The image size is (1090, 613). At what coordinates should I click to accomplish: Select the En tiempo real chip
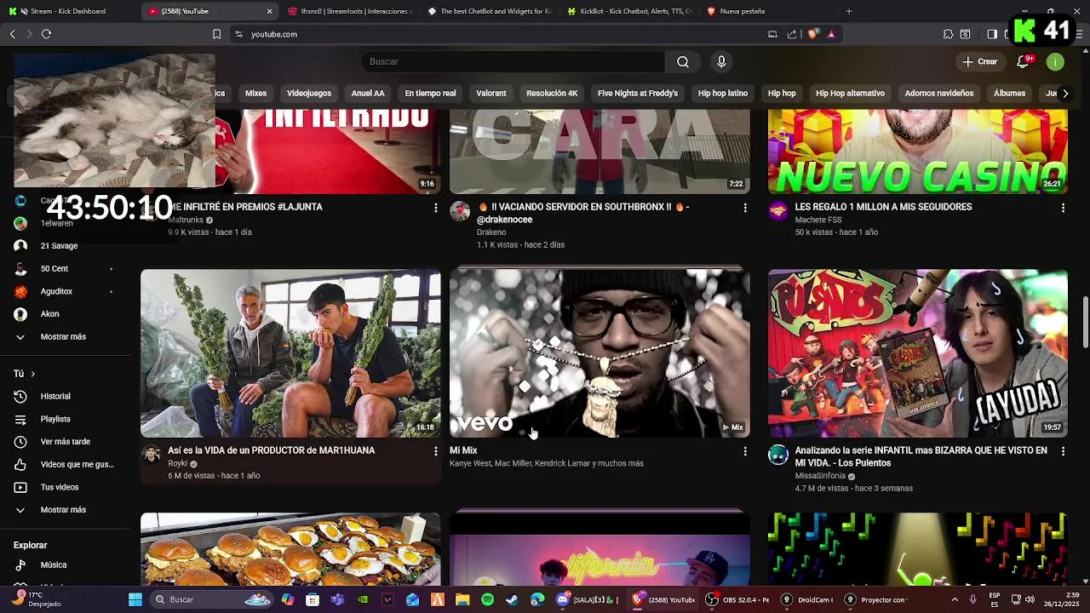[430, 93]
